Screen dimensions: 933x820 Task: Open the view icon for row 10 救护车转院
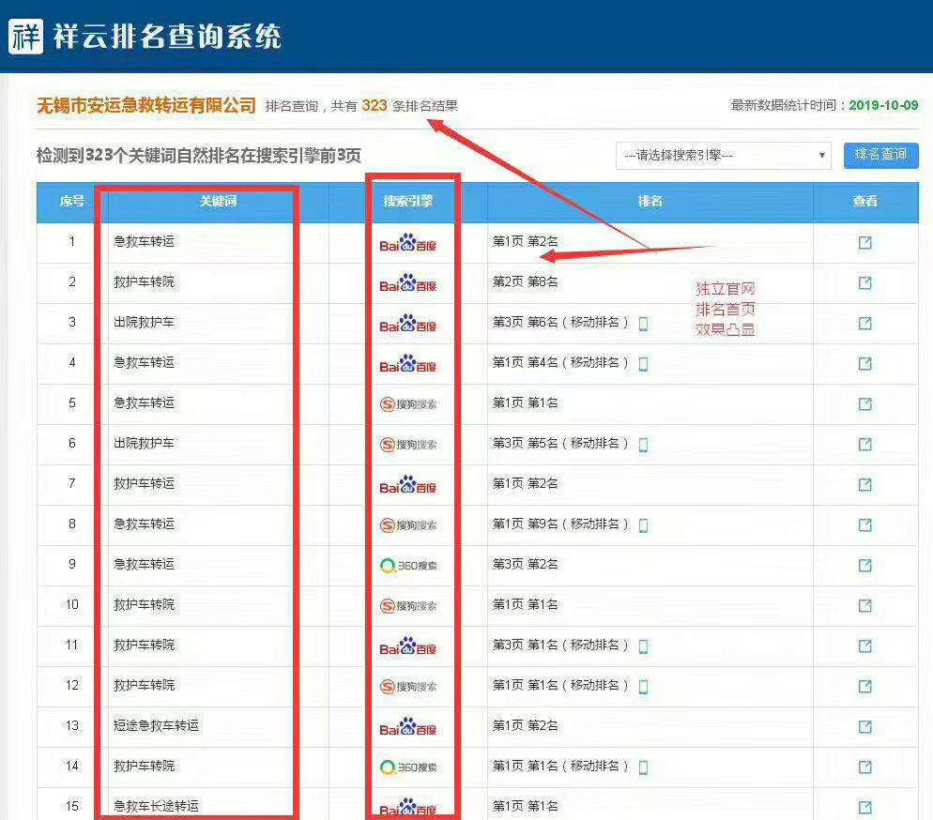(x=864, y=605)
